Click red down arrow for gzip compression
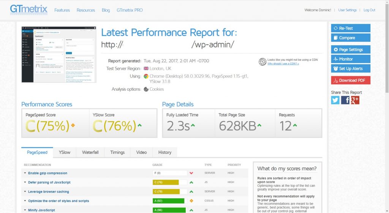Image resolution: width=389 pixels, height=213 pixels. (x=191, y=173)
